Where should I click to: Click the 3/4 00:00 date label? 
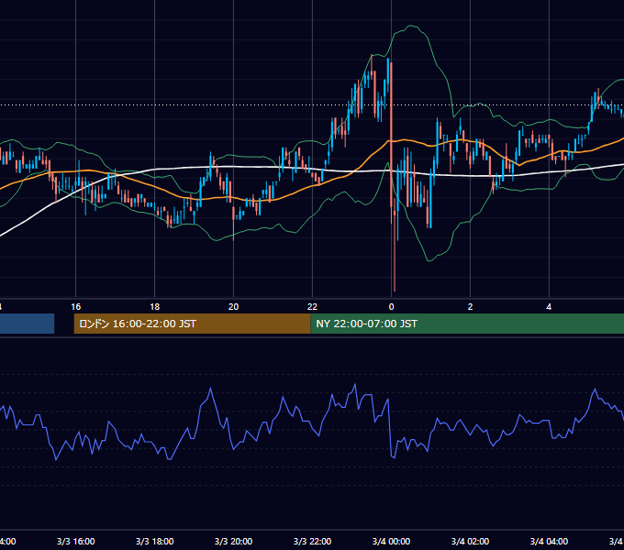391,541
